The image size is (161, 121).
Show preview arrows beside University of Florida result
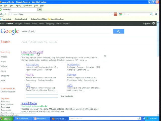coord(105,56)
